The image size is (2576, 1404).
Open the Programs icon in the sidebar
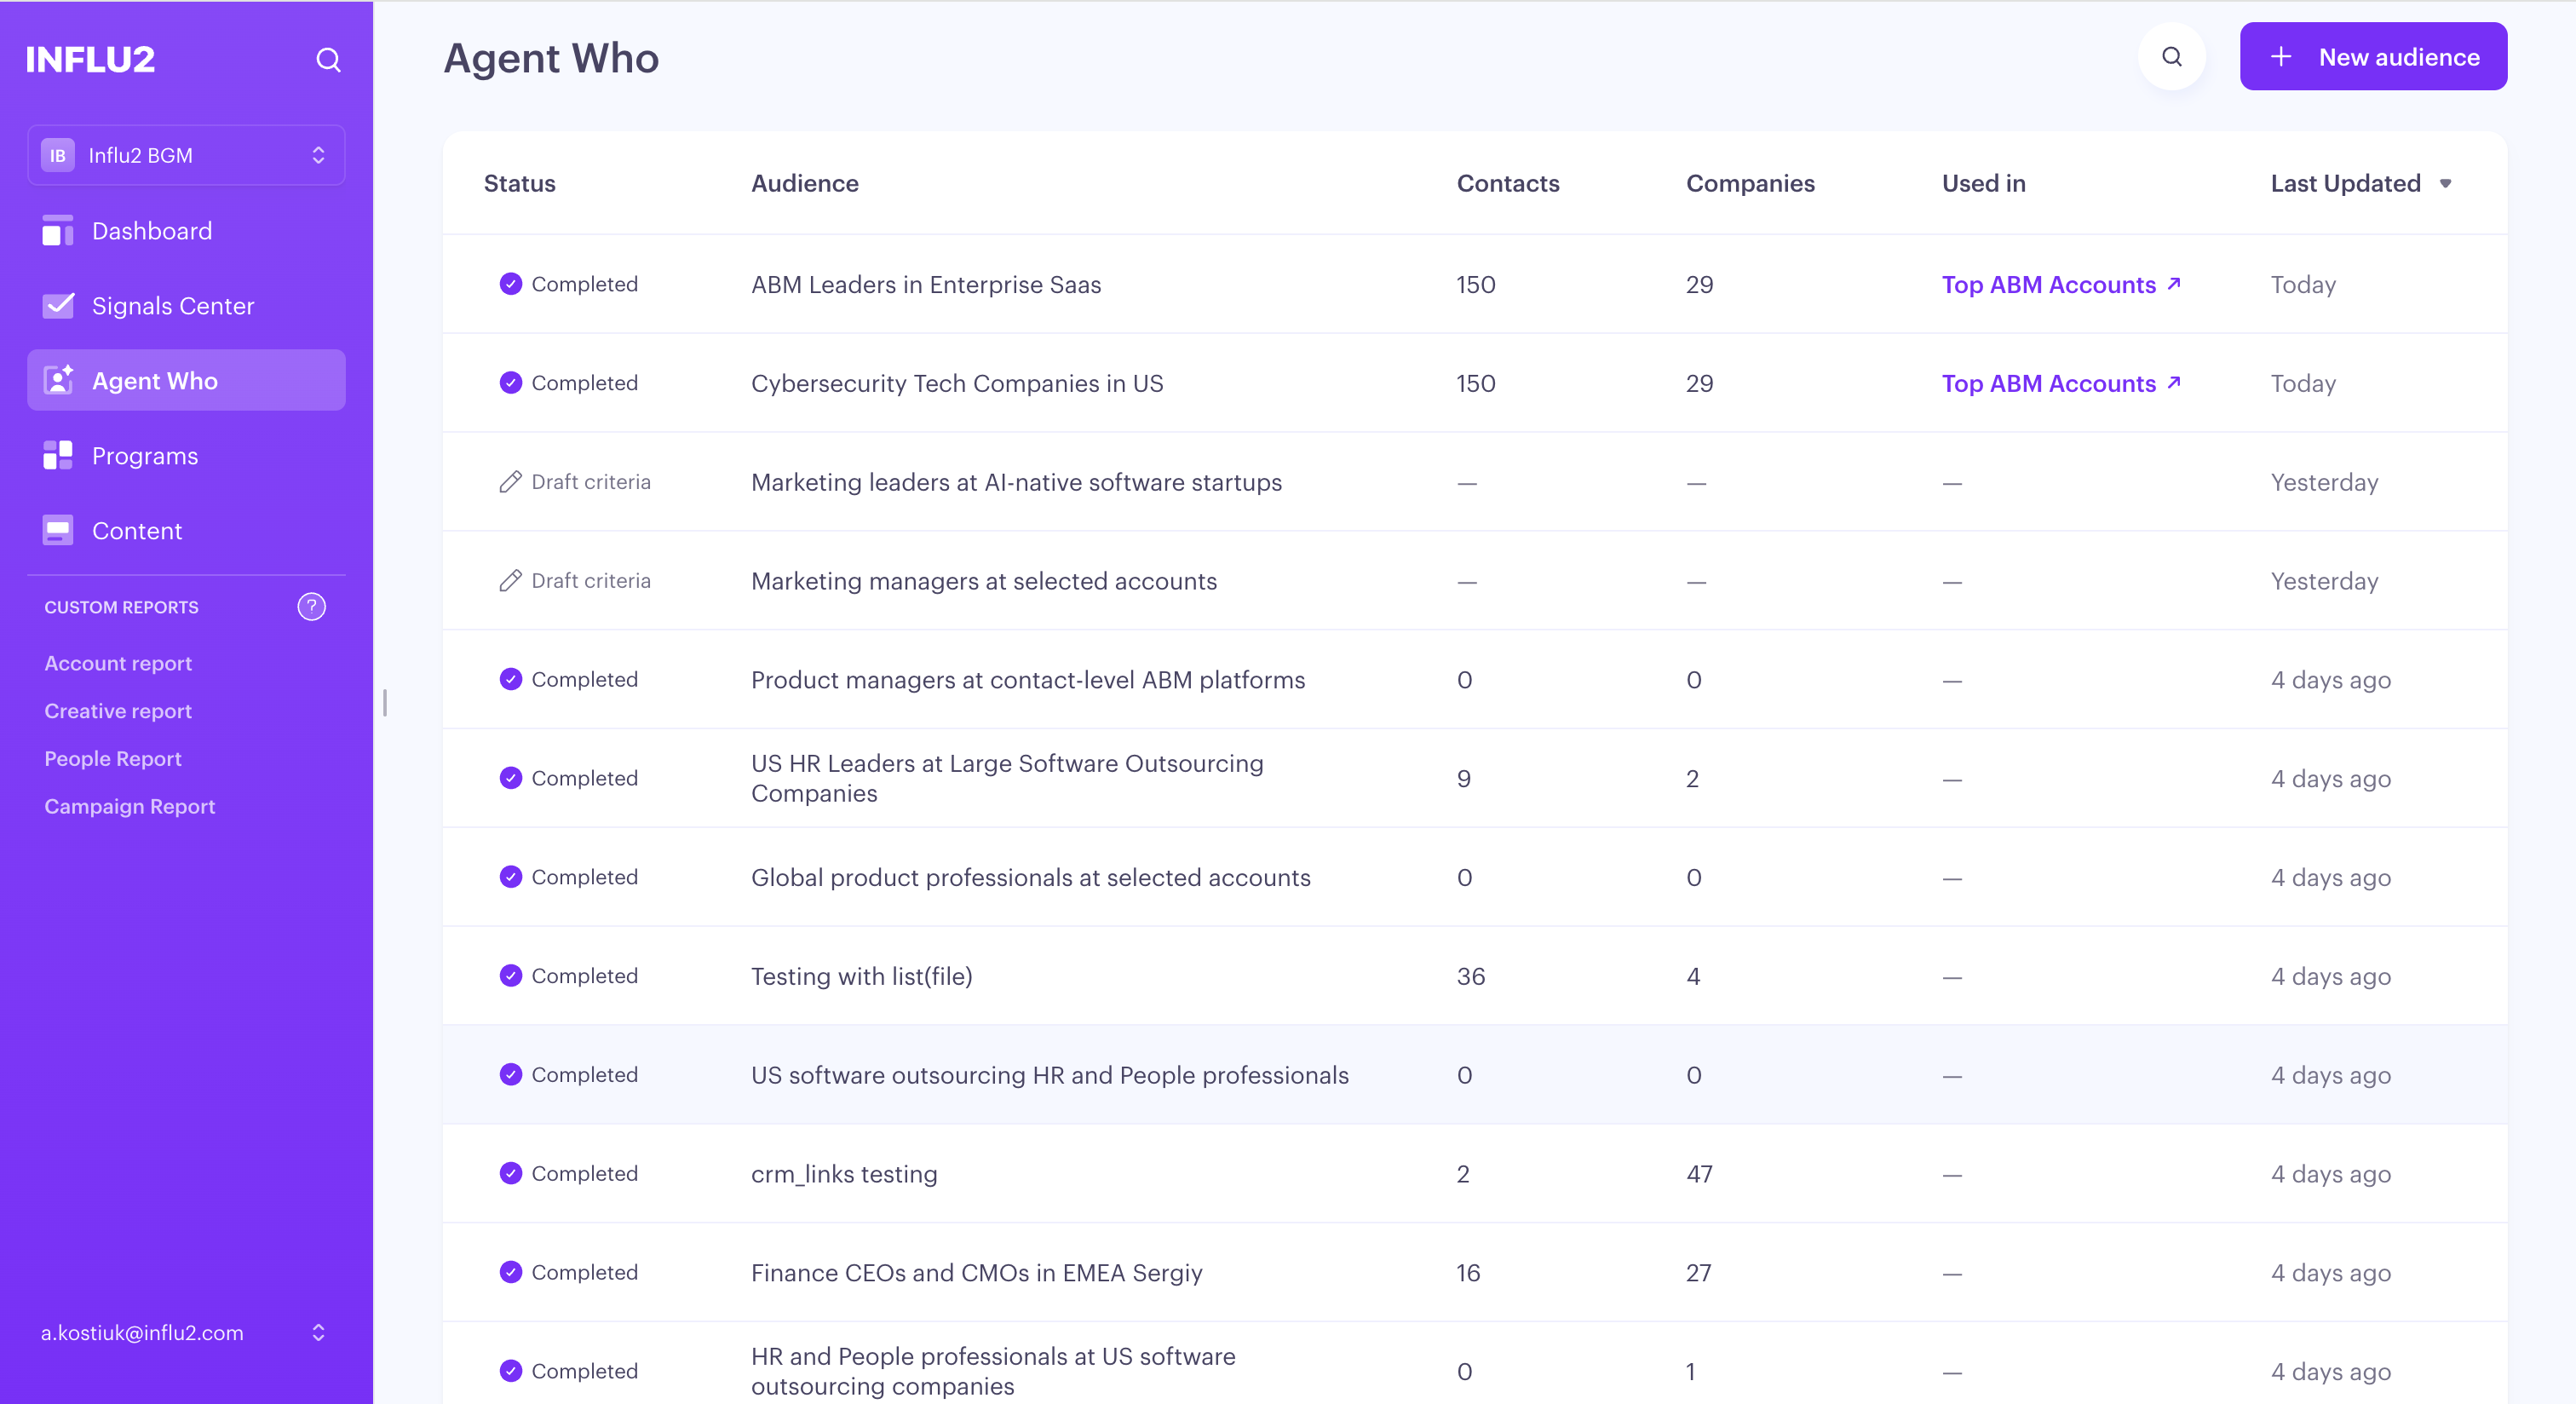(x=58, y=456)
